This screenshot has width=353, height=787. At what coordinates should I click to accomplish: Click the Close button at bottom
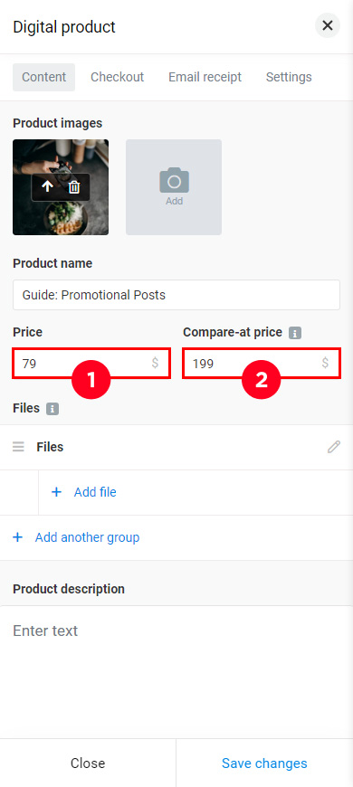tap(88, 763)
